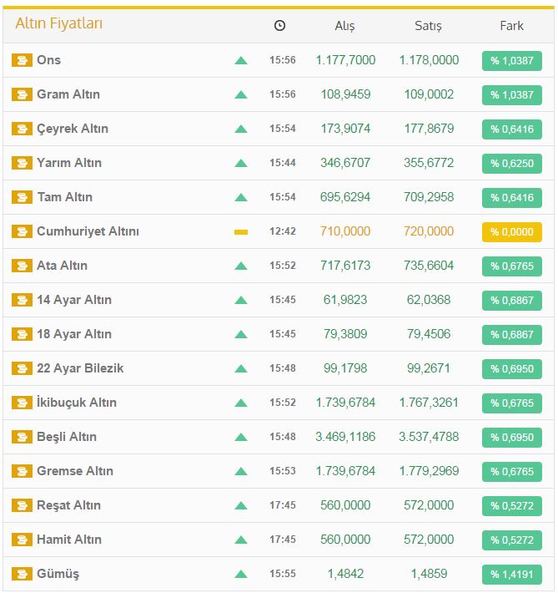Viewport: 558px width, 593px height.
Task: Click the Hamit Altın selling price 572,0000
Action: [428, 540]
